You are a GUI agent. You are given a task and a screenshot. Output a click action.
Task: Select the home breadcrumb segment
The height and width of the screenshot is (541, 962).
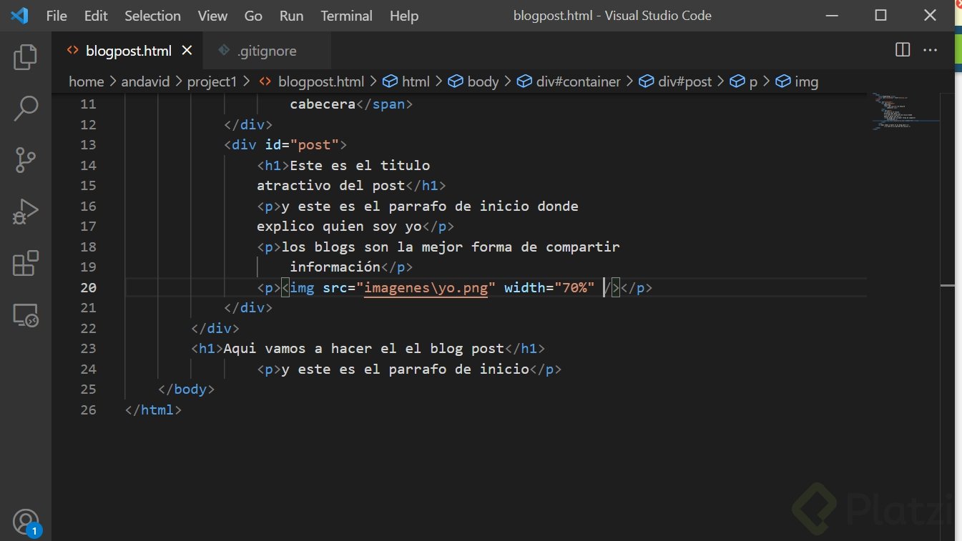click(86, 81)
